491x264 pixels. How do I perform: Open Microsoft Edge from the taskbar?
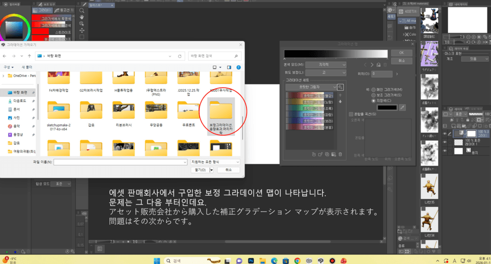tap(274, 260)
